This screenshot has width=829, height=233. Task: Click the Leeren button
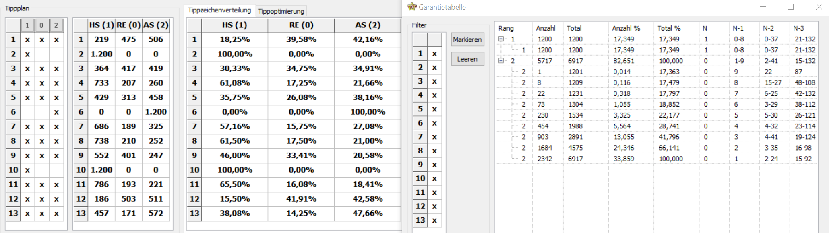tap(467, 59)
